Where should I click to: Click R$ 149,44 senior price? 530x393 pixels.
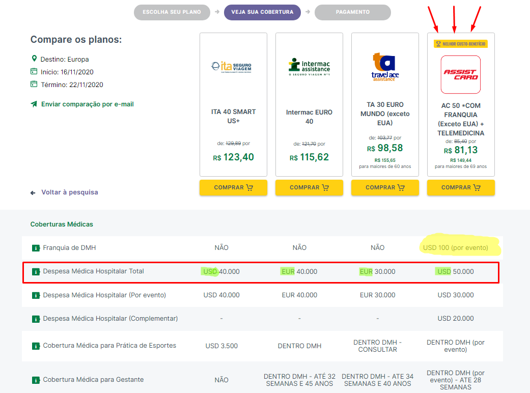[x=461, y=160]
